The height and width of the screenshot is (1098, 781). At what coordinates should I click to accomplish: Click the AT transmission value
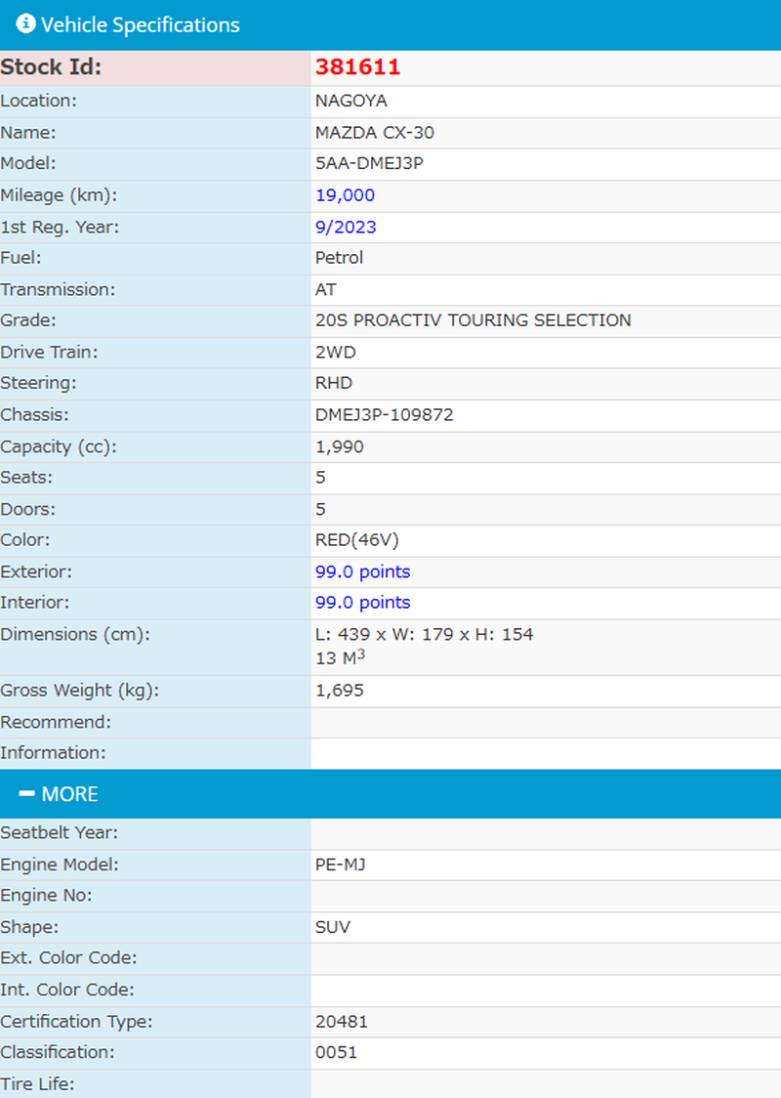coord(325,289)
